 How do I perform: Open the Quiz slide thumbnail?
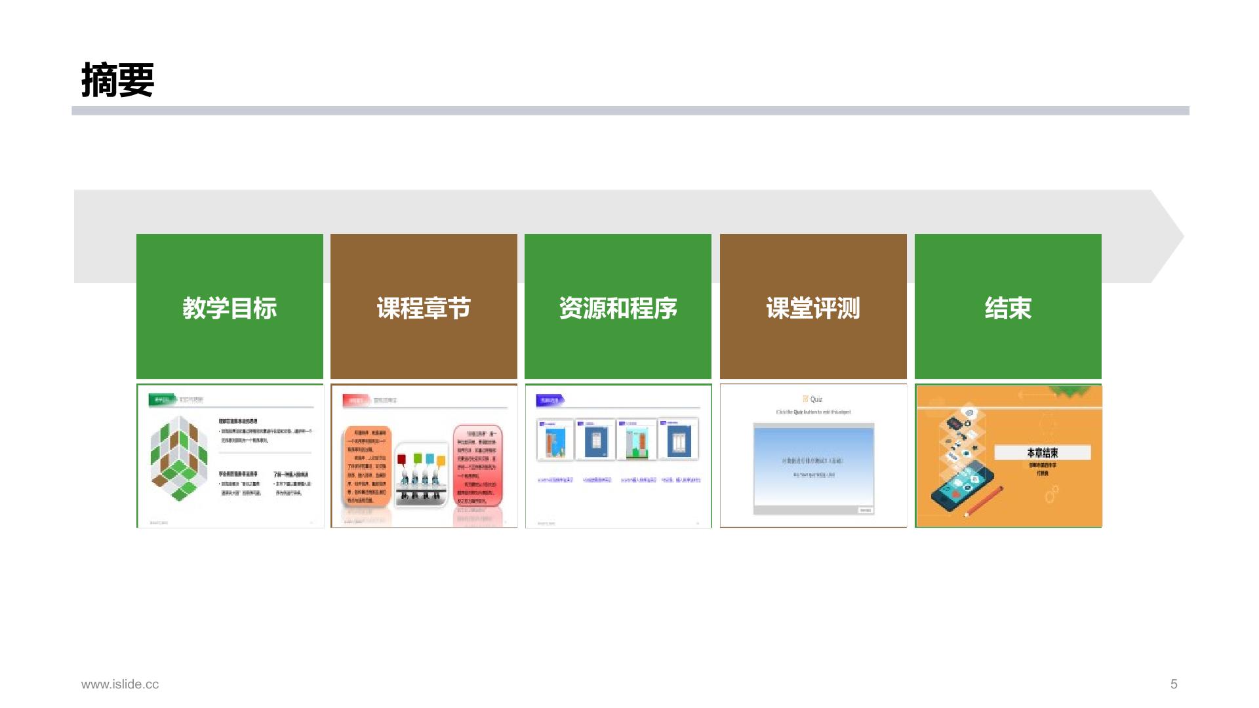point(813,456)
